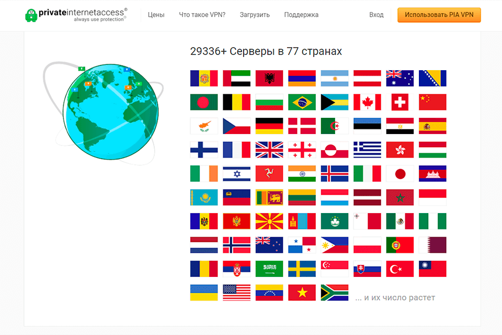Choose the Cyprus flag
The image size is (502, 335).
pos(204,126)
